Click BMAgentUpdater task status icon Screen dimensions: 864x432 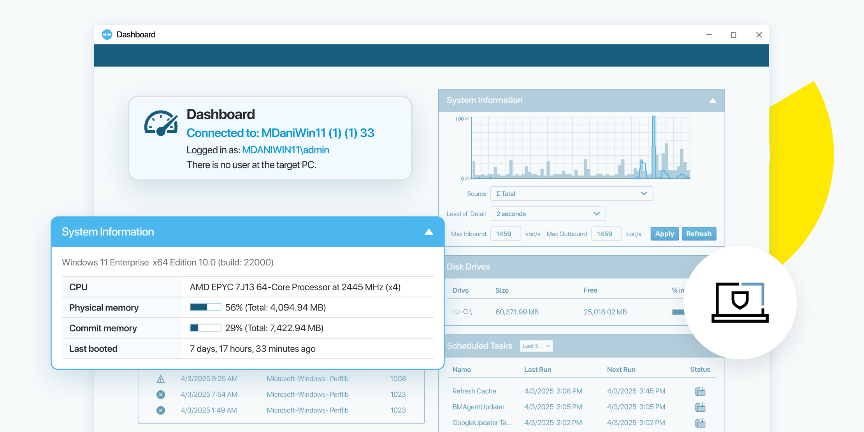pyautogui.click(x=700, y=407)
